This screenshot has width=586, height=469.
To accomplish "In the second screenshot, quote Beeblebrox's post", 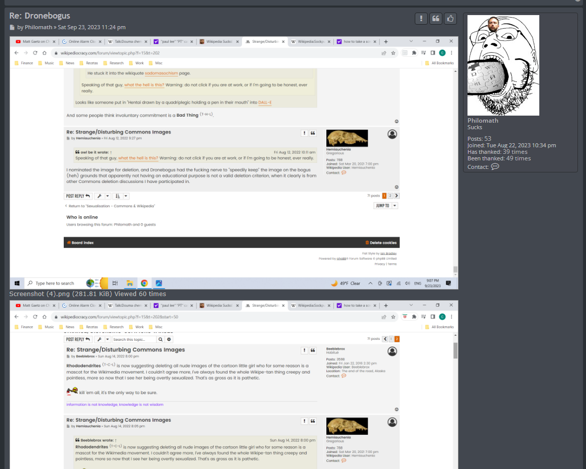I will (313, 350).
